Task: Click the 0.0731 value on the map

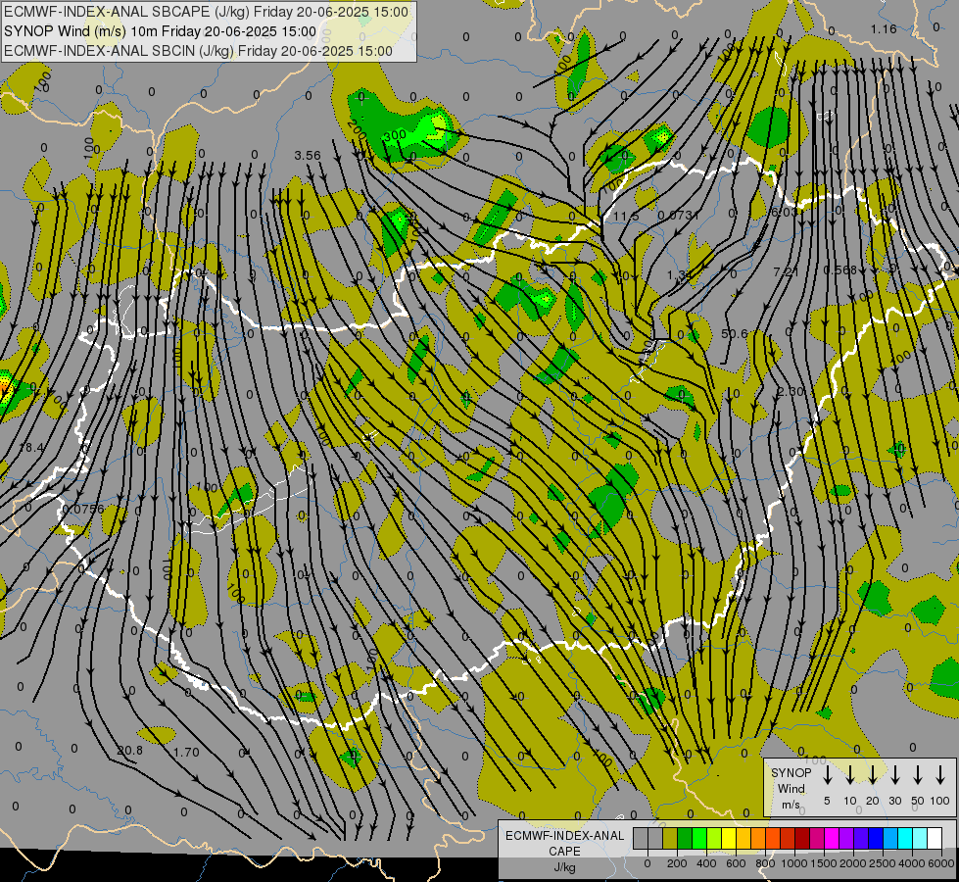Action: 679,215
